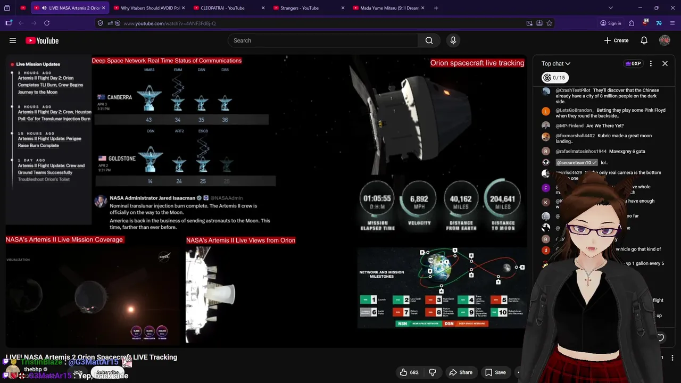
Task: Expand the Top chat dropdown
Action: click(556, 63)
